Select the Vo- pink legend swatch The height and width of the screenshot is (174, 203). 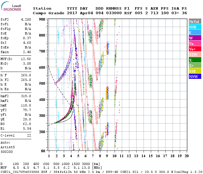195,43
